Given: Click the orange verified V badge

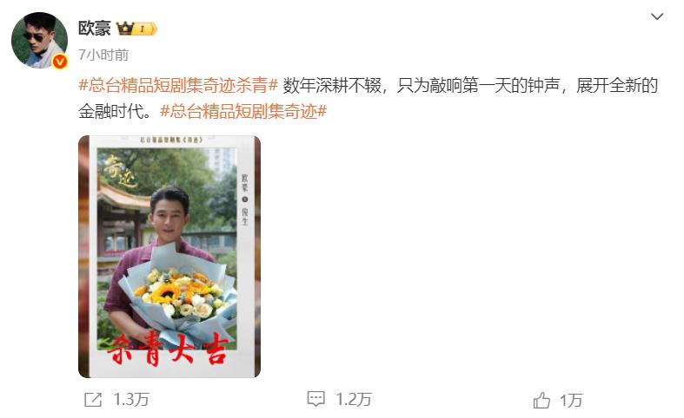Looking at the screenshot, I should pos(60,62).
